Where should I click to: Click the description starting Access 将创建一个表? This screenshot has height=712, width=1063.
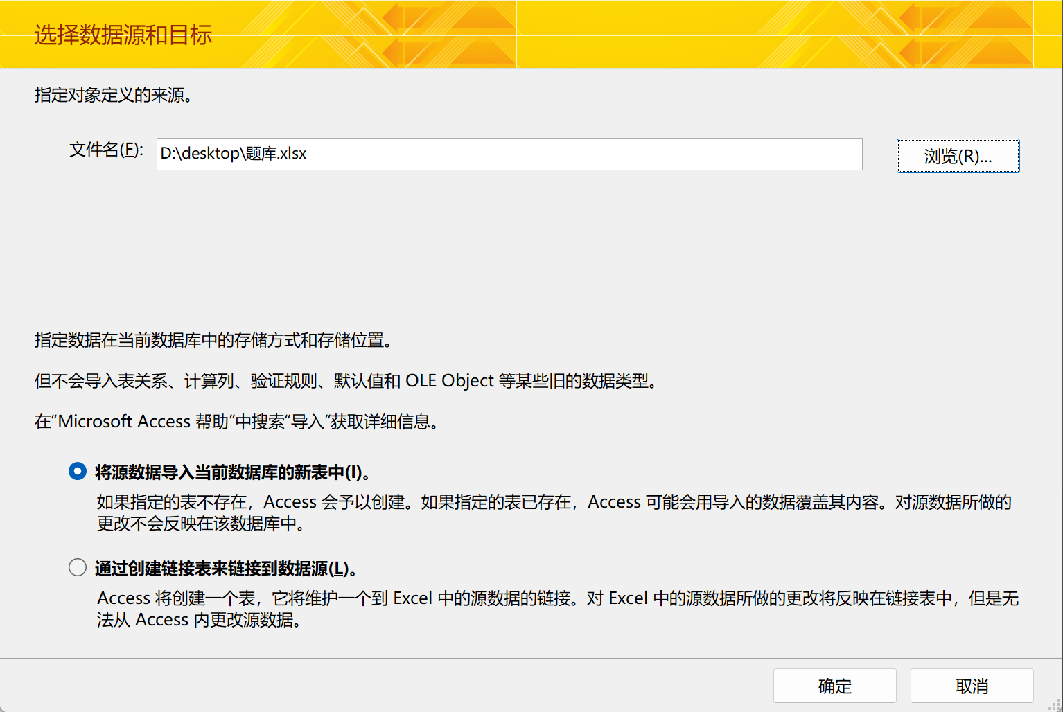click(558, 609)
